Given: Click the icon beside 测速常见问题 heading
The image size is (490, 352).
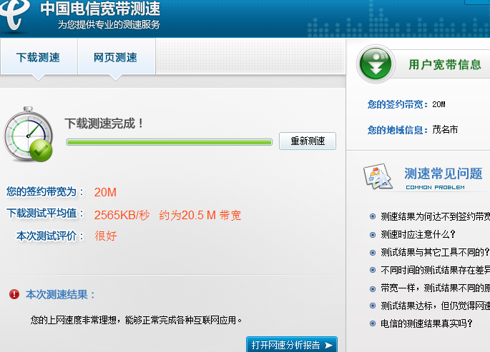Looking at the screenshot, I should (x=378, y=176).
